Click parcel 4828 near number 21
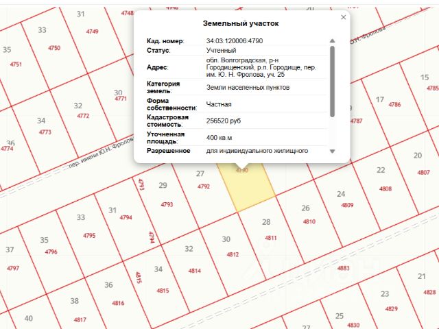 click(429, 293)
